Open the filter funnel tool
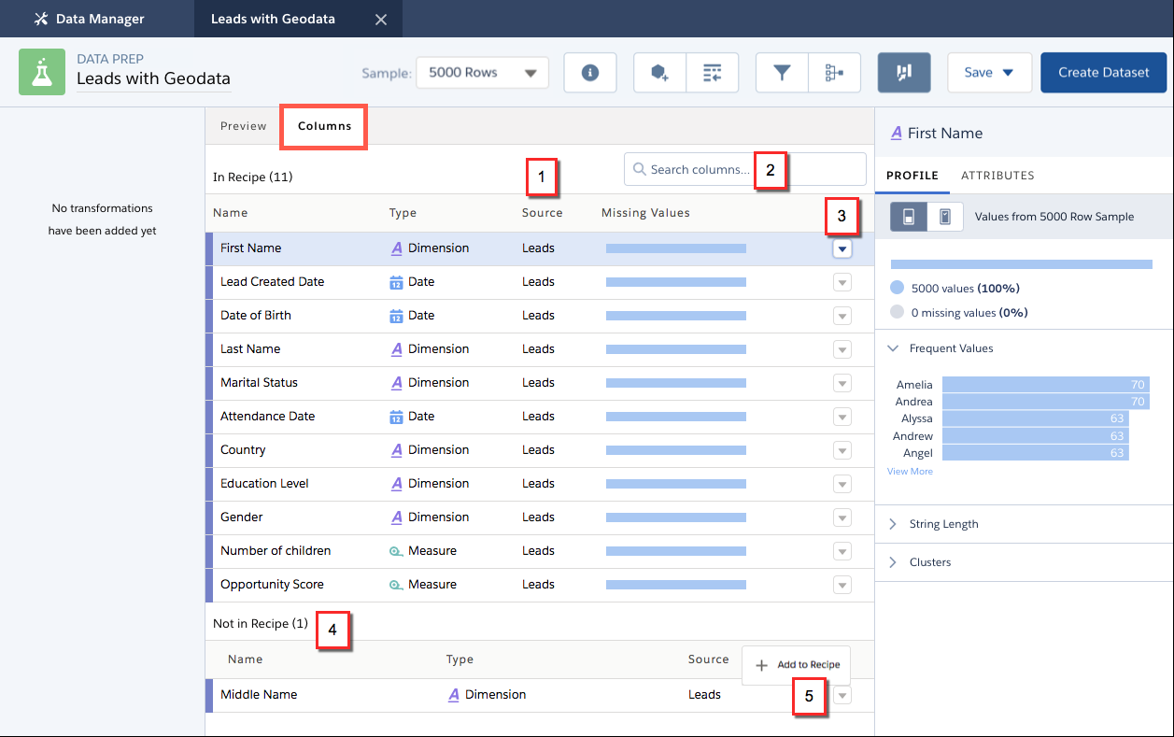The image size is (1174, 737). pos(782,72)
